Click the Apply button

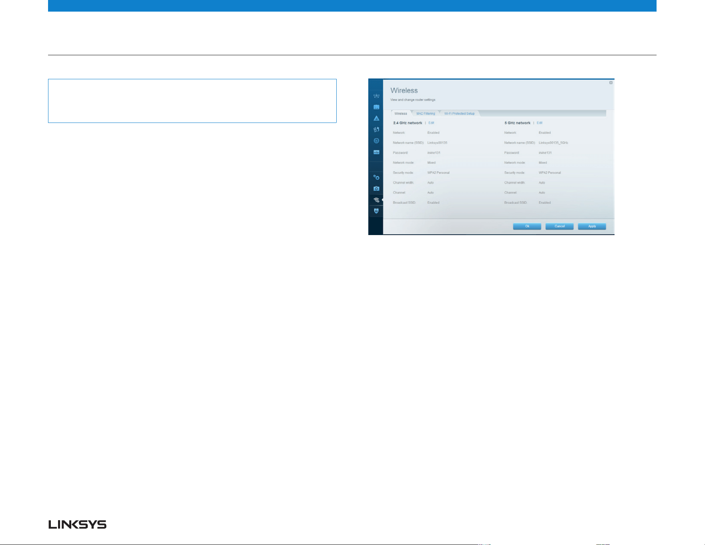pyautogui.click(x=592, y=226)
